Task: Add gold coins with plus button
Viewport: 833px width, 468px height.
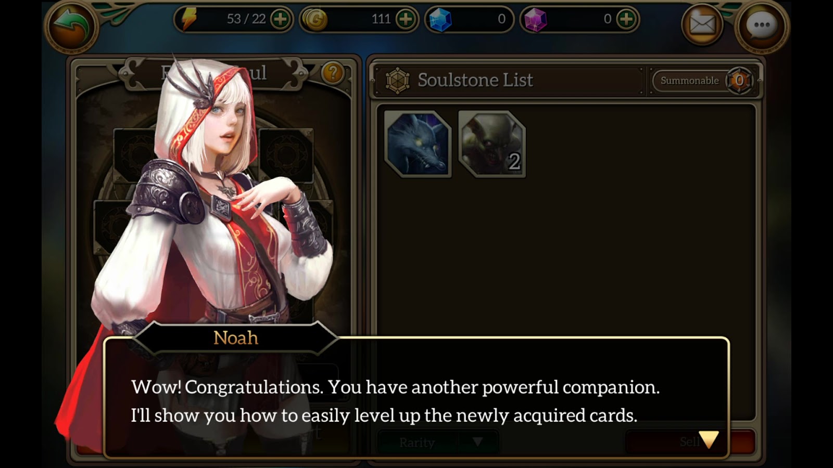Action: click(x=406, y=19)
